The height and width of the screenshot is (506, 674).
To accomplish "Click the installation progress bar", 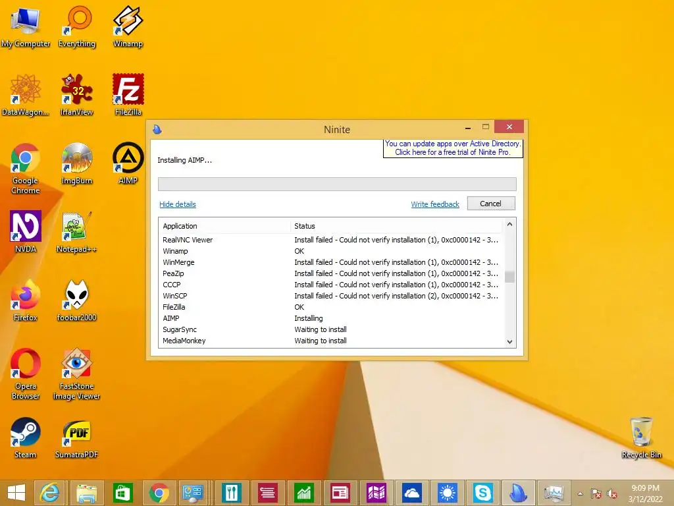I will [337, 184].
